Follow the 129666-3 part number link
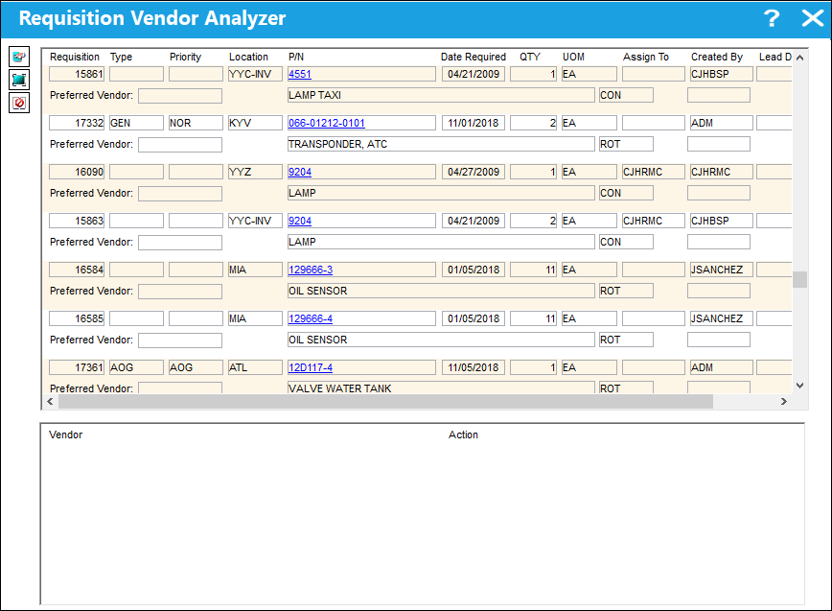This screenshot has height=611, width=832. [311, 270]
